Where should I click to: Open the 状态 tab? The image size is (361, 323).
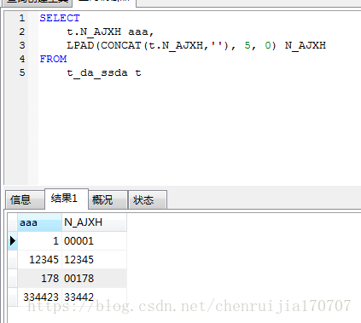coord(148,199)
